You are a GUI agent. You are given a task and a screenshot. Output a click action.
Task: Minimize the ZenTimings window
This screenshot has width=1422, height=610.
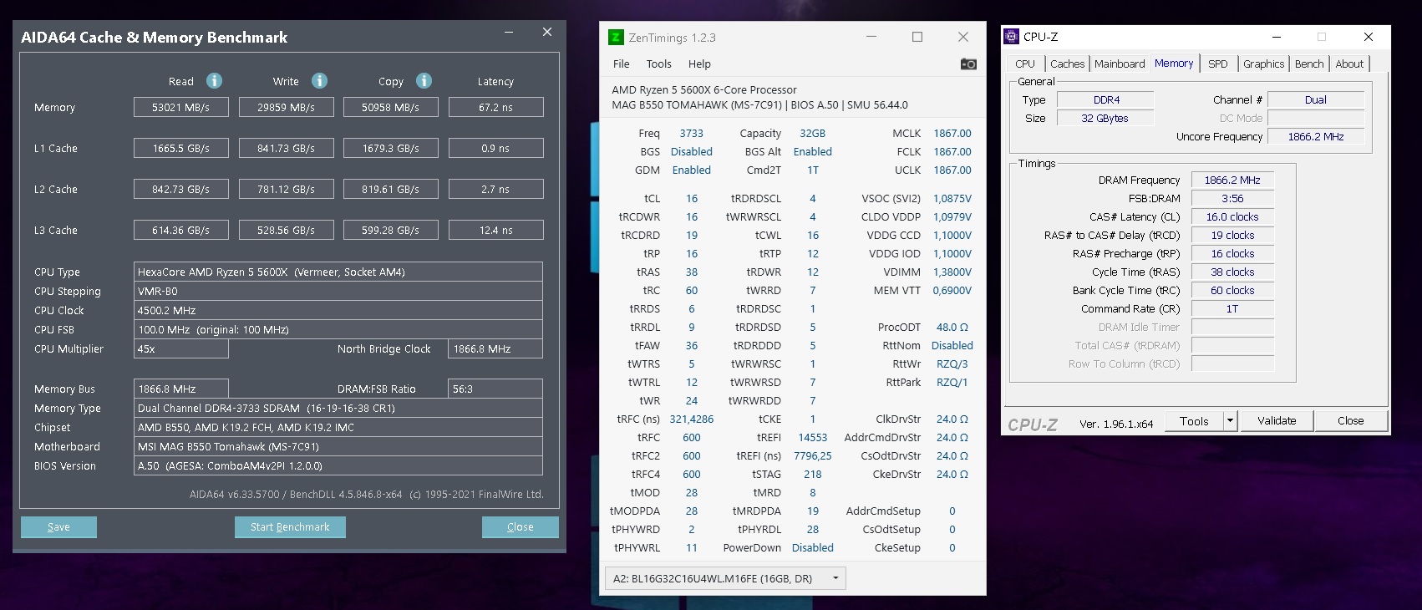(x=871, y=37)
